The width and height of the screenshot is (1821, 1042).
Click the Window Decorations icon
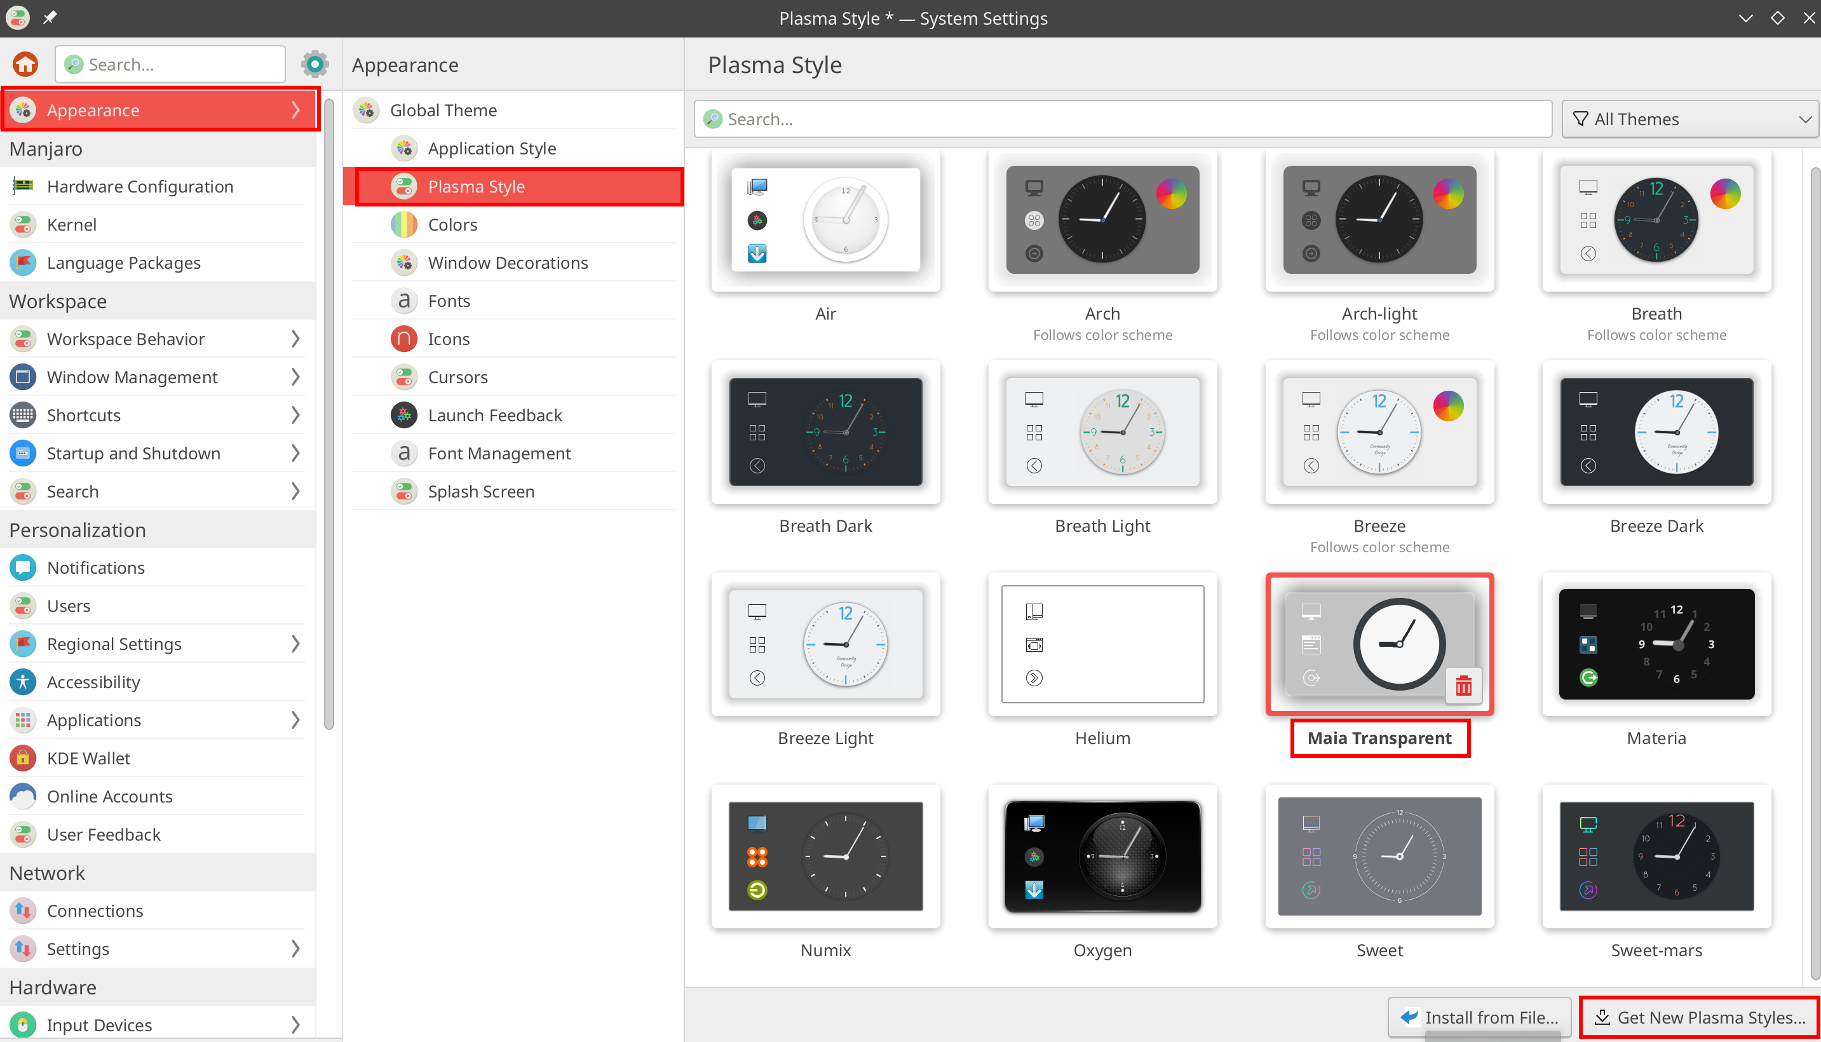404,262
